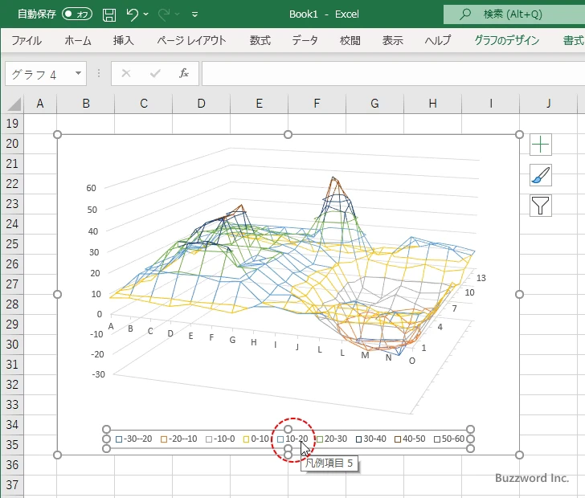The height and width of the screenshot is (498, 585).
Task: Click the chart's top-center resize handle
Action: click(288, 135)
